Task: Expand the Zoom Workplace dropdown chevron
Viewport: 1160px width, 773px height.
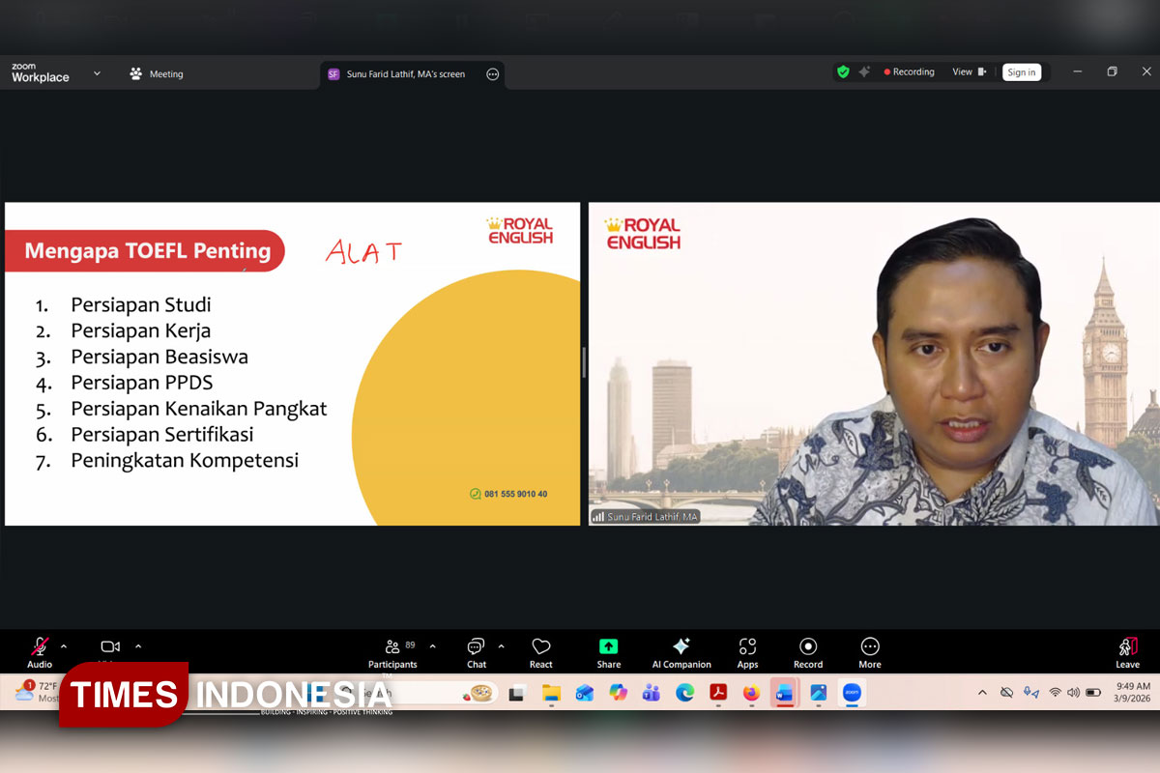Action: pyautogui.click(x=97, y=73)
